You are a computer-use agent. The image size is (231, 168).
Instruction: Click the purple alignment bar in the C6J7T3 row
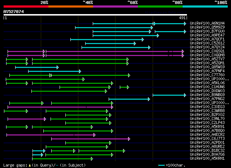pos(91,139)
